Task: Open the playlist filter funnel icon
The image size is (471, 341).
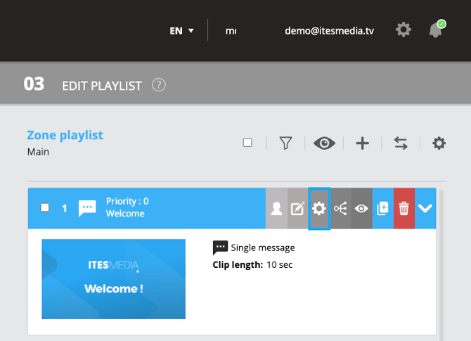Action: tap(285, 143)
